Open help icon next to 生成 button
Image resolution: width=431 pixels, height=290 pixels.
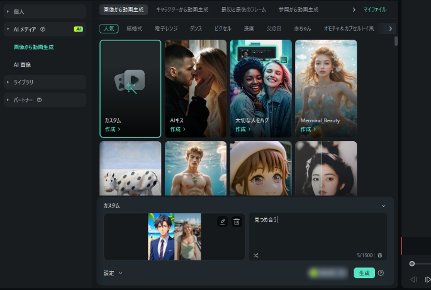381,273
